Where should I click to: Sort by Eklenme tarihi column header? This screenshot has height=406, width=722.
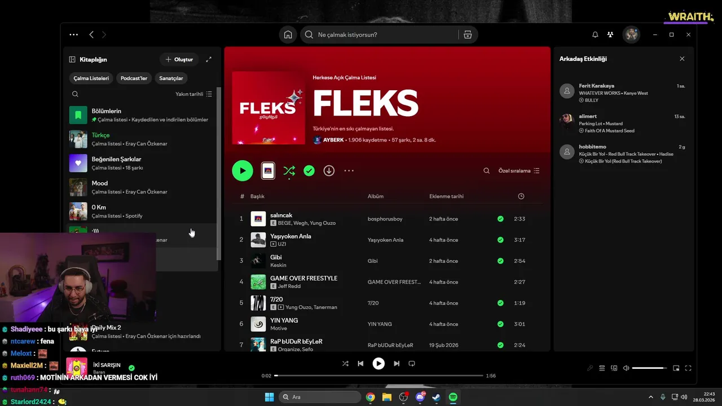(x=446, y=196)
